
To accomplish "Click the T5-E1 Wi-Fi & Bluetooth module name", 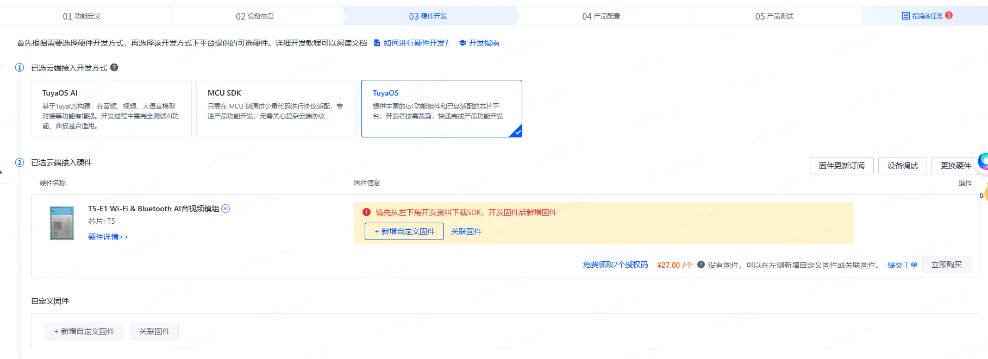I will tap(153, 209).
